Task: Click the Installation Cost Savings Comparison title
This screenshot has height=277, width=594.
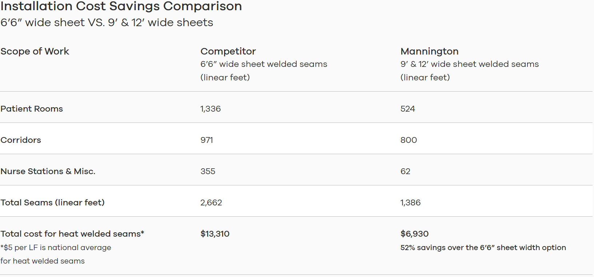Action: [x=121, y=7]
